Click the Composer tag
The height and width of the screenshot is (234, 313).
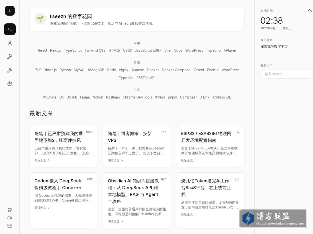188,97
